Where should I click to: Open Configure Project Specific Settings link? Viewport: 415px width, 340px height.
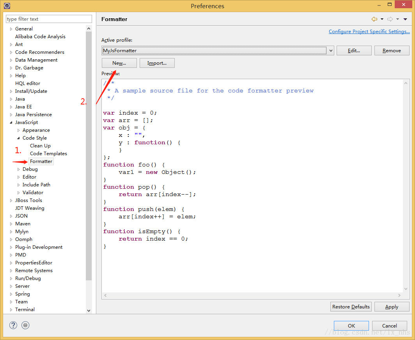click(369, 31)
